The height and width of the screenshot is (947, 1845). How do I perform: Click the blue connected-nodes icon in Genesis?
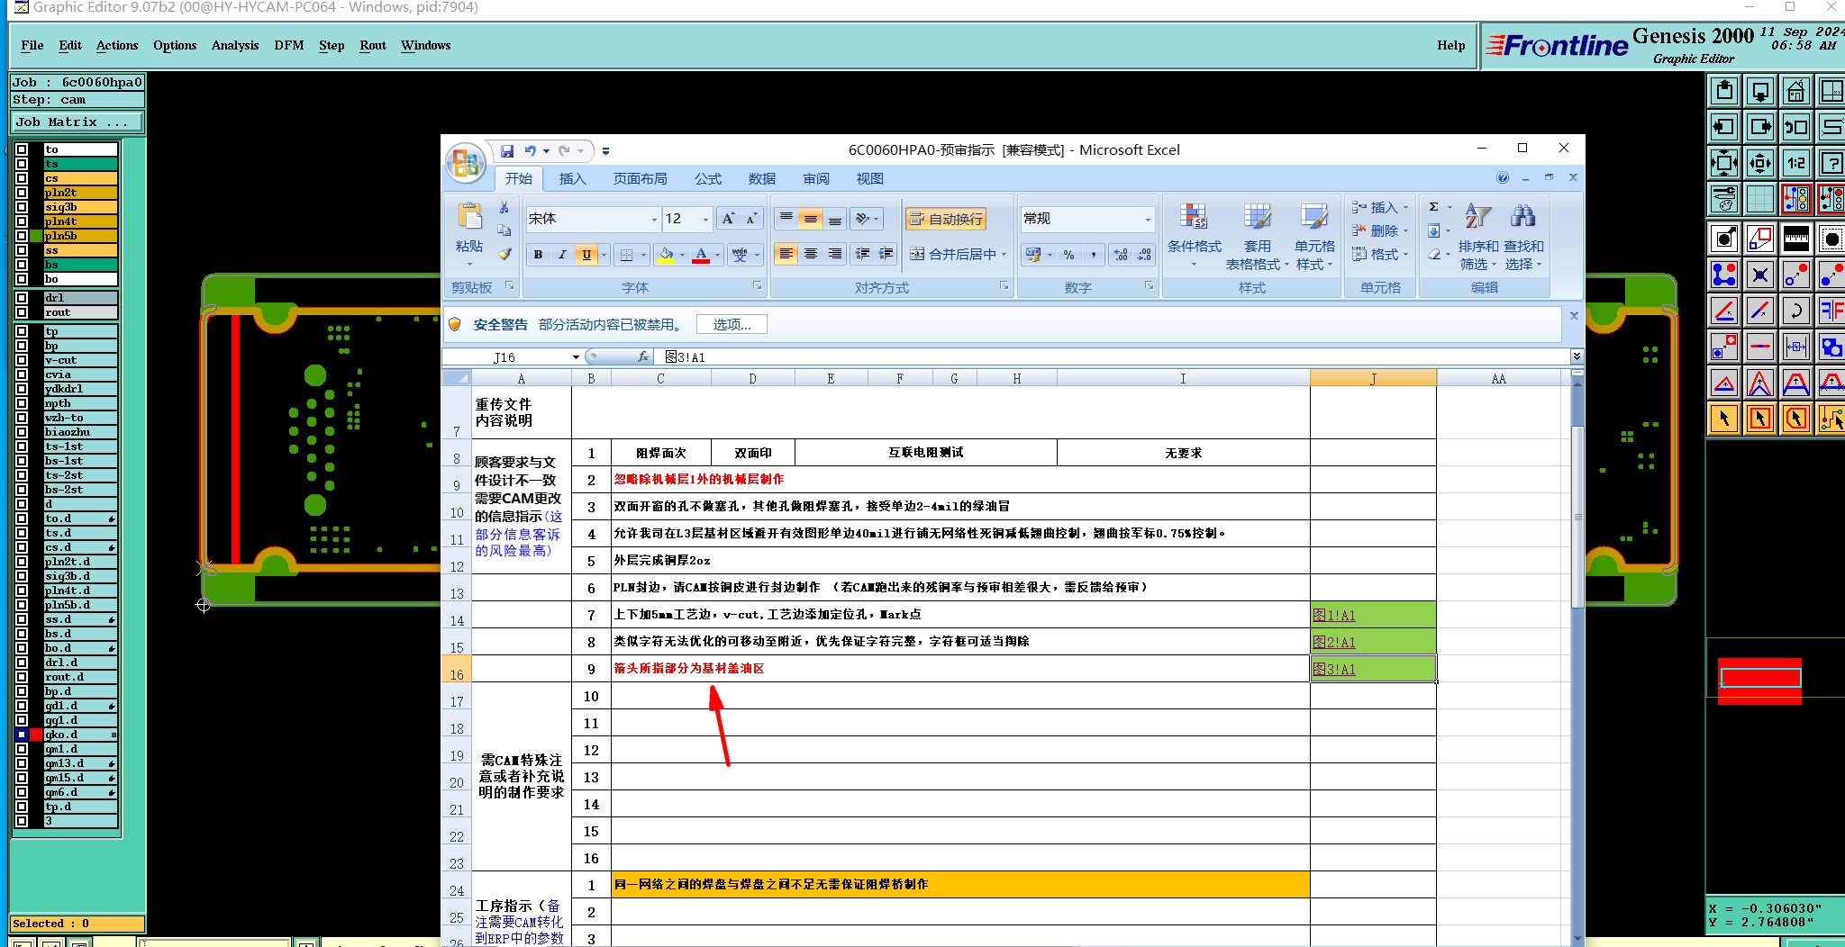[x=1723, y=275]
